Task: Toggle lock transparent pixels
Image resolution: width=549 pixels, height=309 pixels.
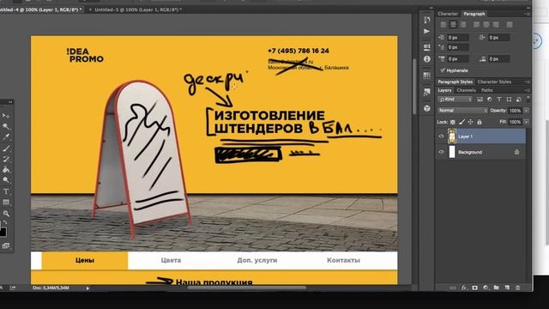Action: (x=453, y=122)
